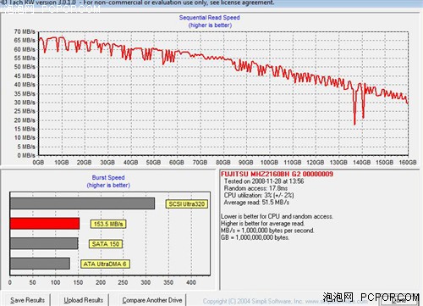Click the Burst Speed chart title
The image size is (423, 306).
coord(108,177)
